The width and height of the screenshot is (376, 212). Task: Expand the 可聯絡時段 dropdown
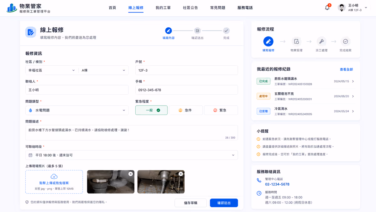(132, 155)
